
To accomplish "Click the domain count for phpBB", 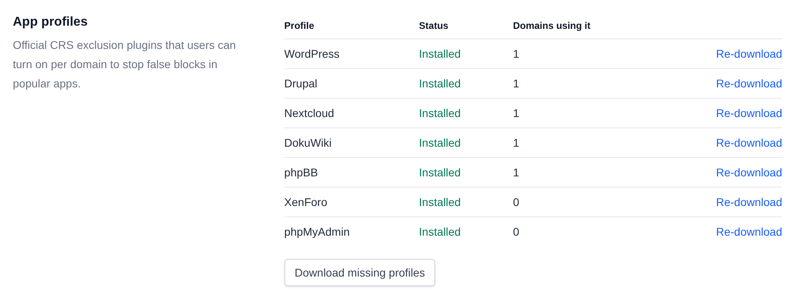I will click(x=516, y=173).
